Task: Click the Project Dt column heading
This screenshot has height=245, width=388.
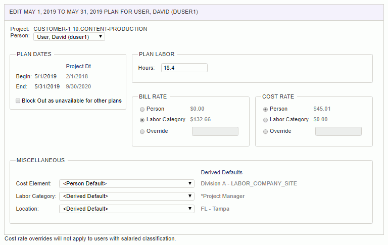Action: [x=78, y=66]
